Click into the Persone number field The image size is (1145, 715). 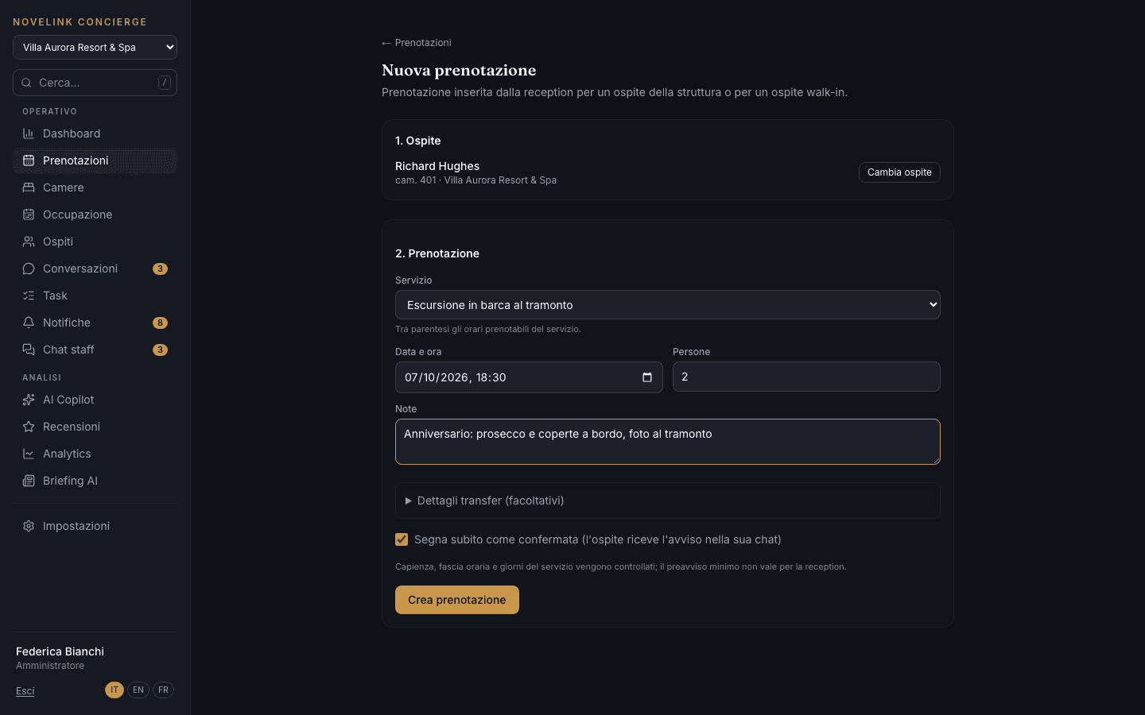pyautogui.click(x=806, y=377)
